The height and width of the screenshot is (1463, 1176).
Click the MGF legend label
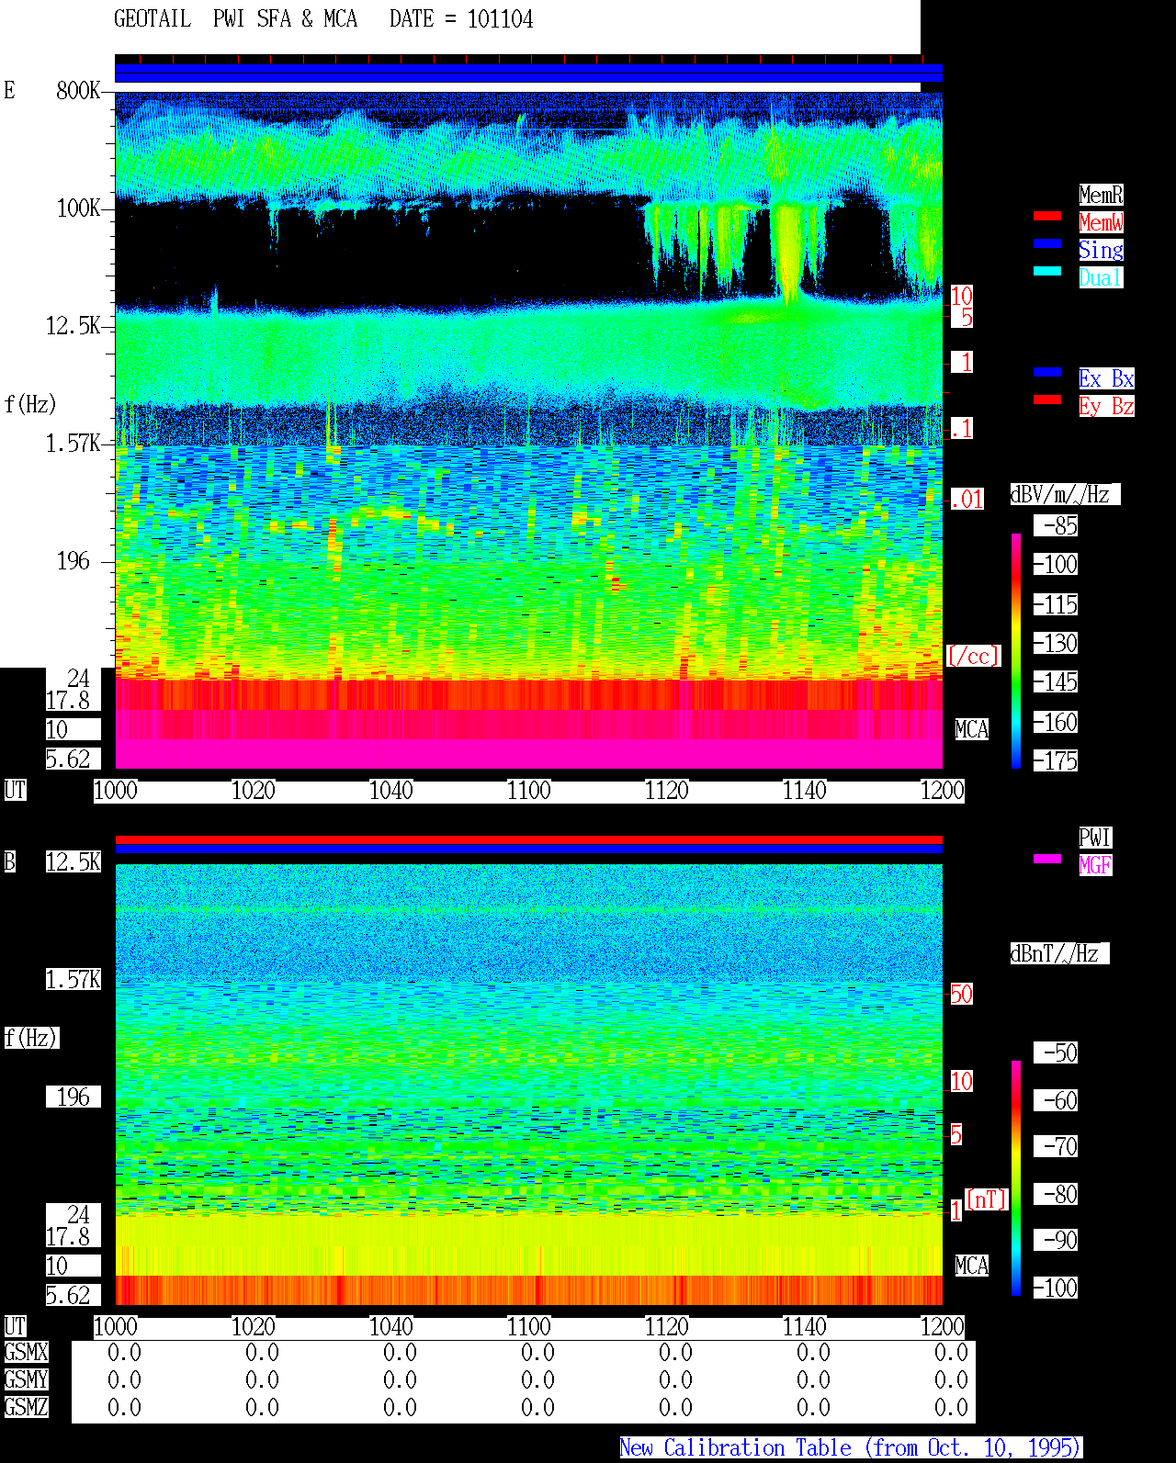point(1095,865)
